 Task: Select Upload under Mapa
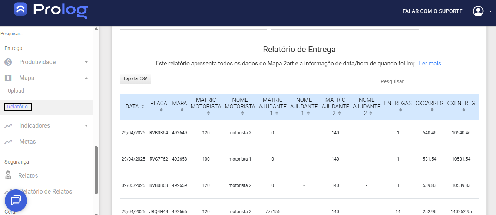(x=16, y=91)
